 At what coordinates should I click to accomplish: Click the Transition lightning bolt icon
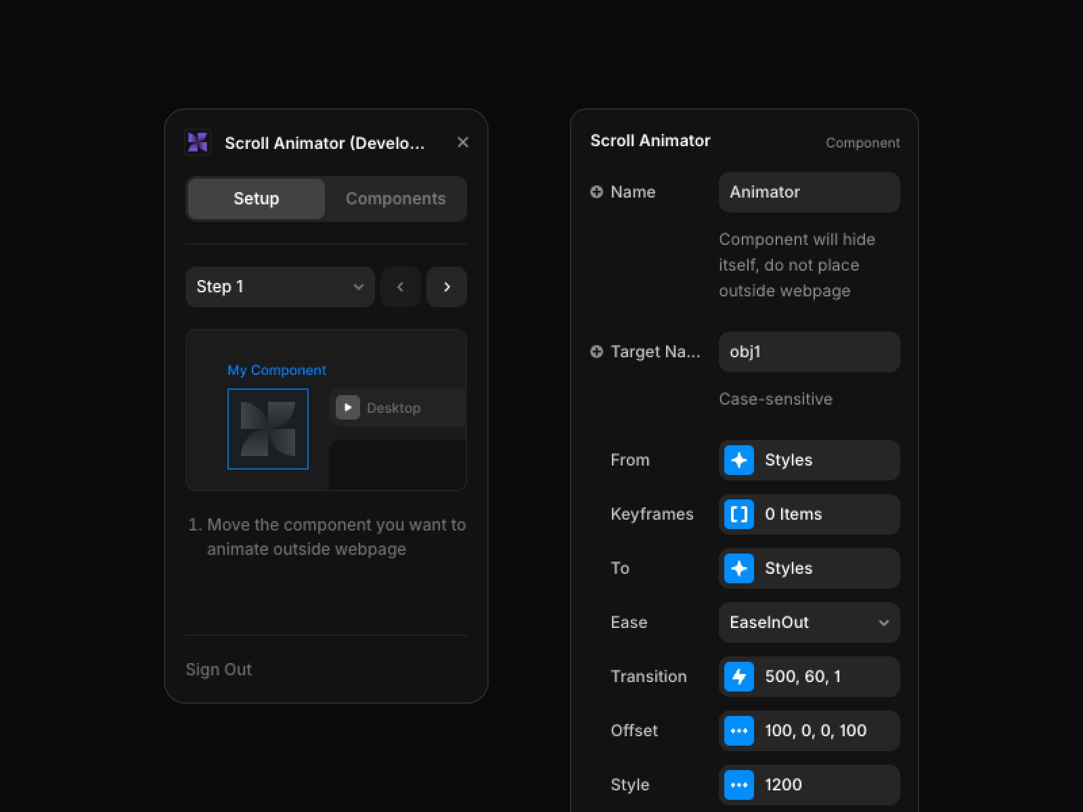739,677
